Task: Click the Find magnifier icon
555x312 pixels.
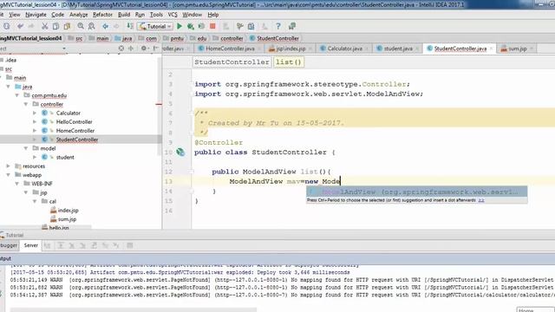Action: (81, 26)
